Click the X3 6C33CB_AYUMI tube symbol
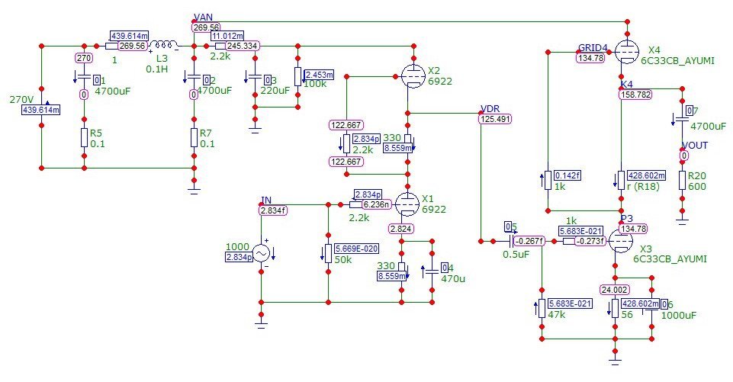Screen dimensions: 733x382 621,242
